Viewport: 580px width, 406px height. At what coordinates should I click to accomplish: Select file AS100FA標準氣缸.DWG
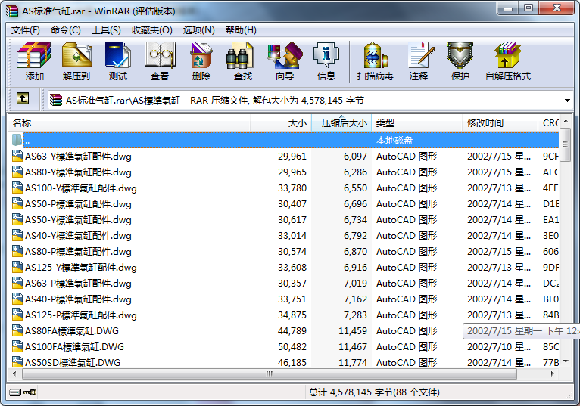coord(74,346)
